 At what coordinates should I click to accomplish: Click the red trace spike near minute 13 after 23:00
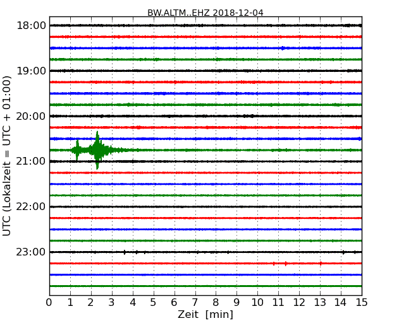(x=321, y=264)
